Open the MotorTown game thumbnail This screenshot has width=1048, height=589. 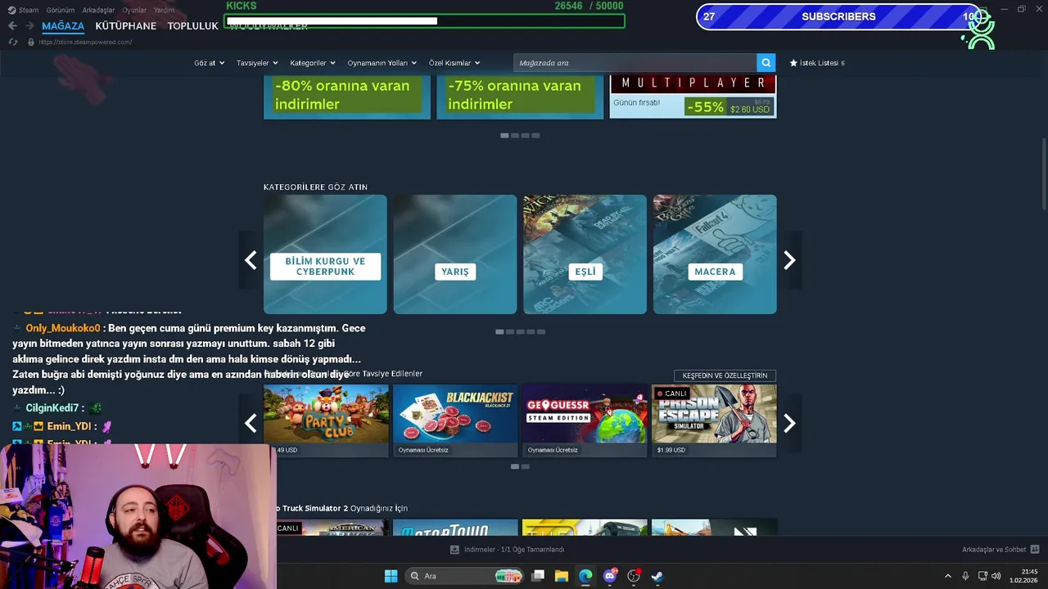pos(455,528)
